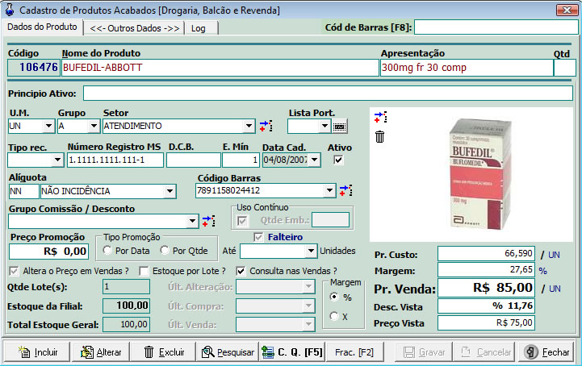Screen dimensions: 582x366
Task: Open C. Q. [F5] quality control
Action: [291, 352]
